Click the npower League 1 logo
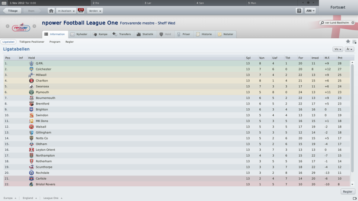The image size is (358, 201). point(21,27)
